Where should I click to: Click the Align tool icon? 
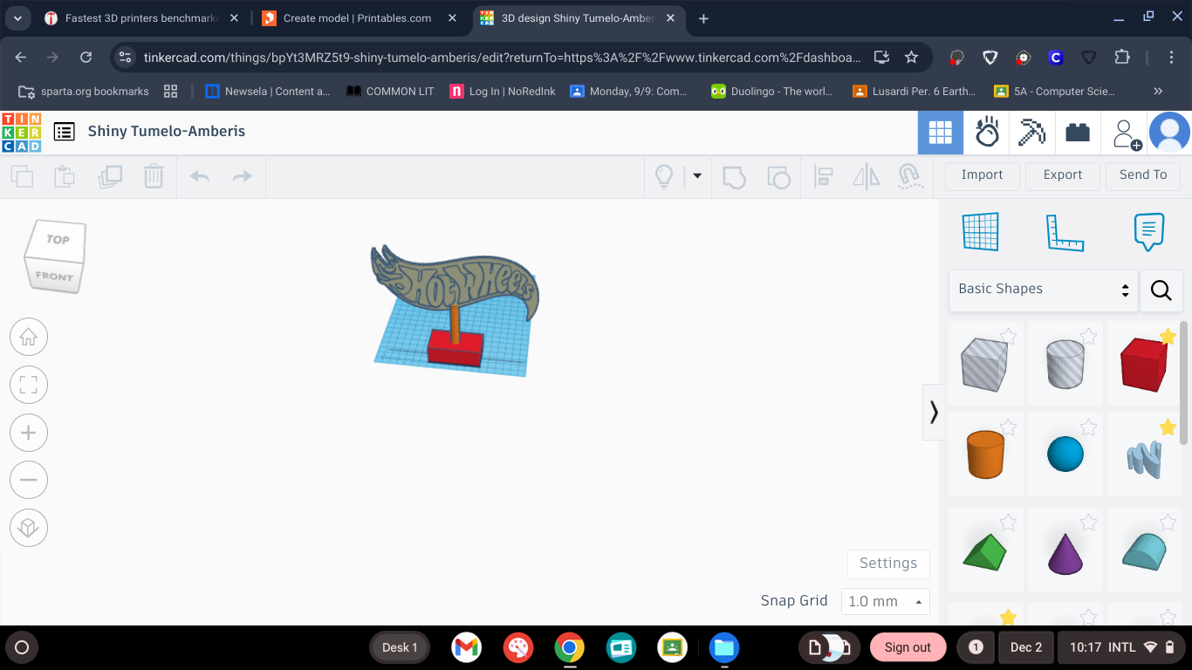(824, 177)
